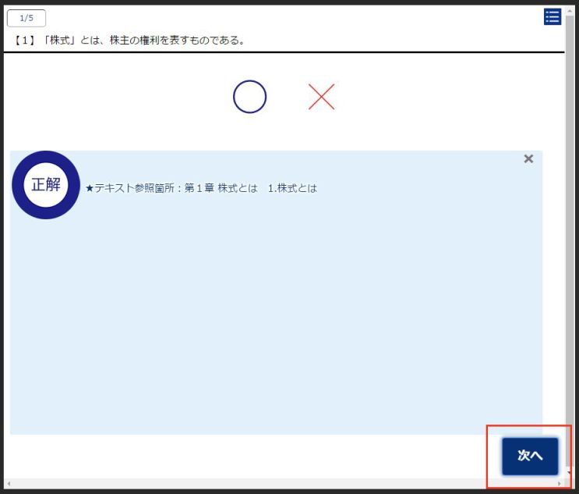This screenshot has height=494, width=579.
Task: Close the explanation panel with the X
Action: (528, 158)
